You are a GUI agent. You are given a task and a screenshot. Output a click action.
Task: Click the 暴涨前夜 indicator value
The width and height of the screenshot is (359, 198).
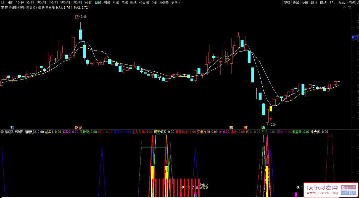click(186, 132)
